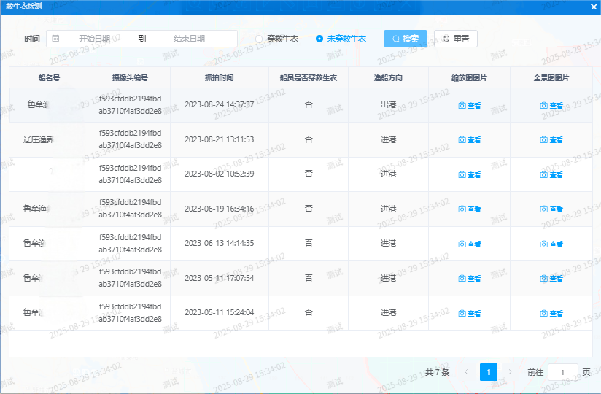Click the capture time 2023-08-21 13:11:53

[x=220, y=139]
